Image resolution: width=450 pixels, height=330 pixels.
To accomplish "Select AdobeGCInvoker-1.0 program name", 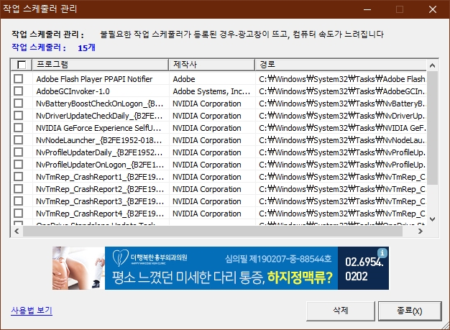I will coord(73,91).
